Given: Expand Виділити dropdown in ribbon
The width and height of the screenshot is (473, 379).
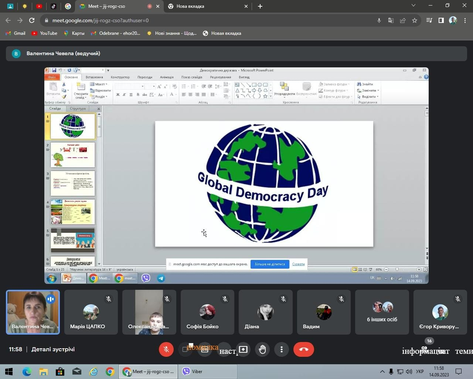Looking at the screenshot, I should (368, 97).
